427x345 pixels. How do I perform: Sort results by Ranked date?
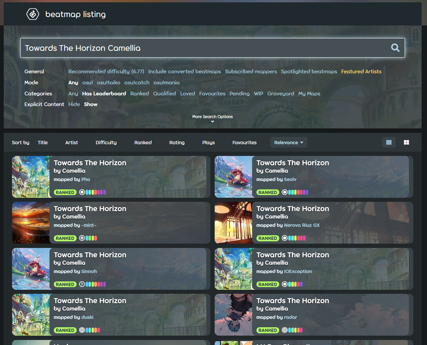pos(143,142)
